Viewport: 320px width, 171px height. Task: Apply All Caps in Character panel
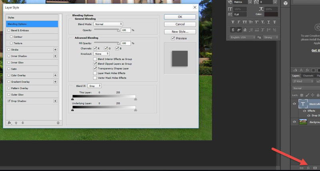245,22
